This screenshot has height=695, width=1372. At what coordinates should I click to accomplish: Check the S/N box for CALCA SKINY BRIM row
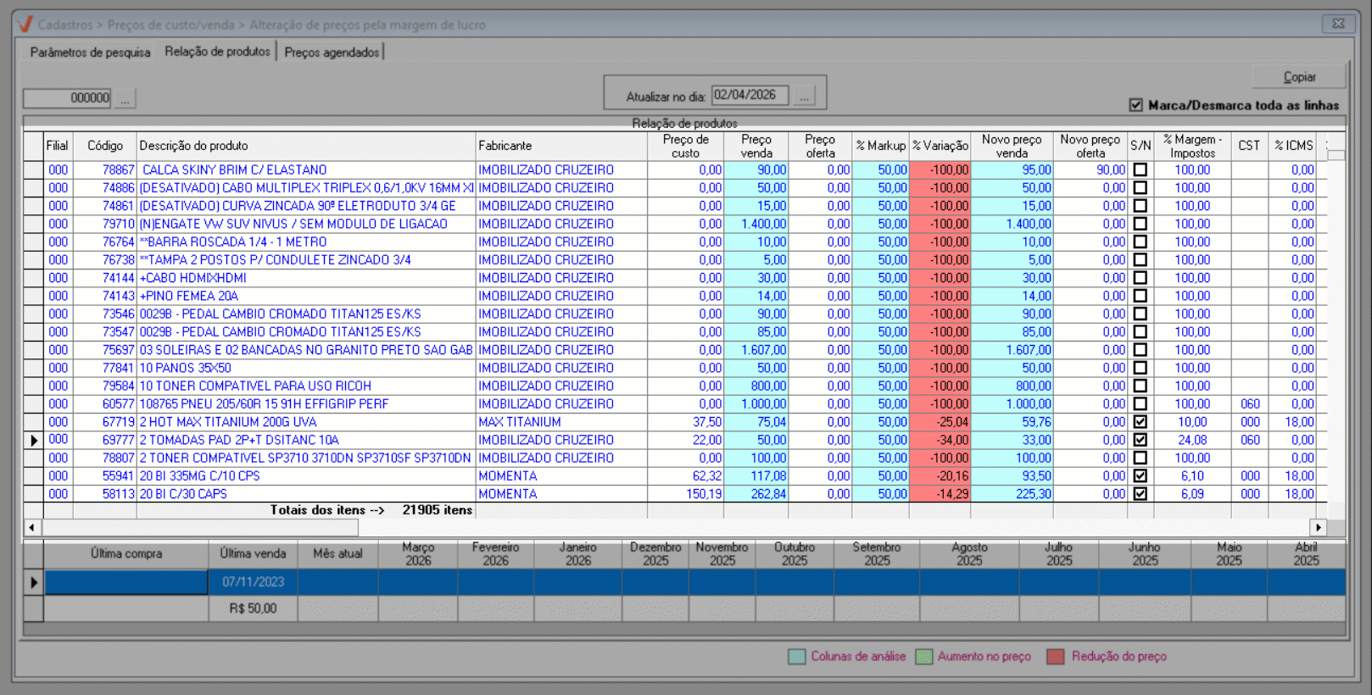[x=1141, y=170]
